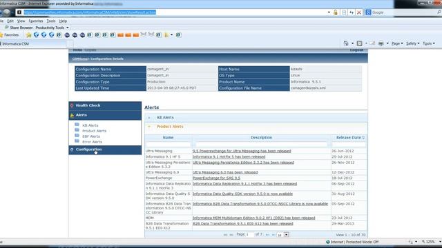Open Ultra Messaging 6.0 has been released link
This screenshot has height=248, width=442.
pyautogui.click(x=225, y=172)
